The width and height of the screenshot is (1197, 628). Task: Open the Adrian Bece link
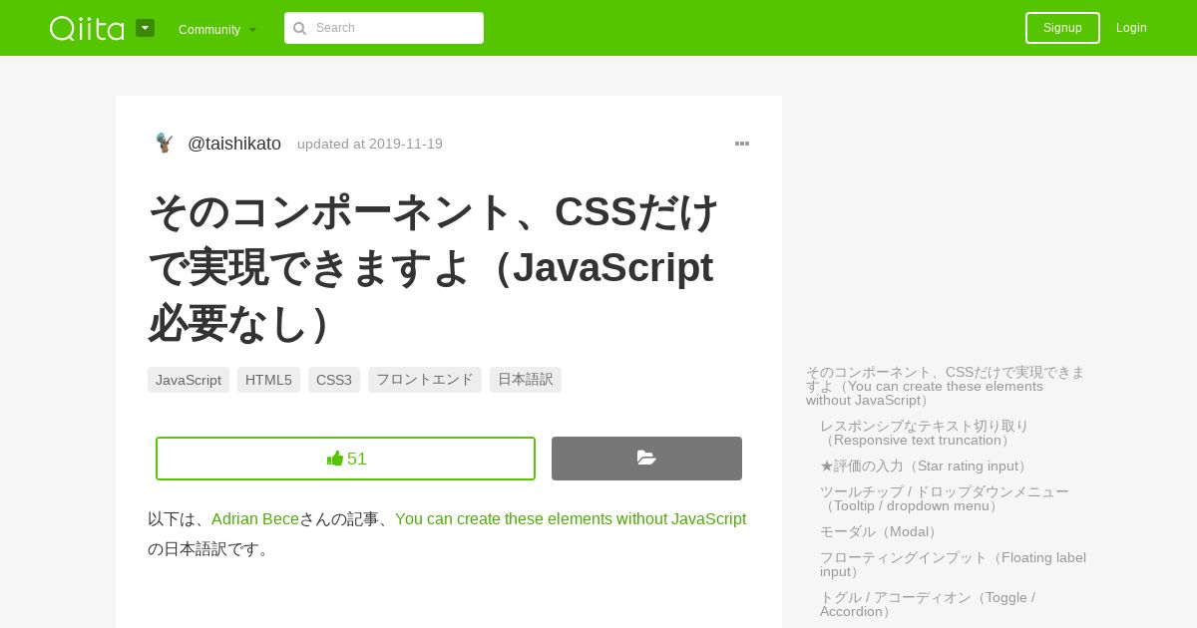(x=255, y=518)
